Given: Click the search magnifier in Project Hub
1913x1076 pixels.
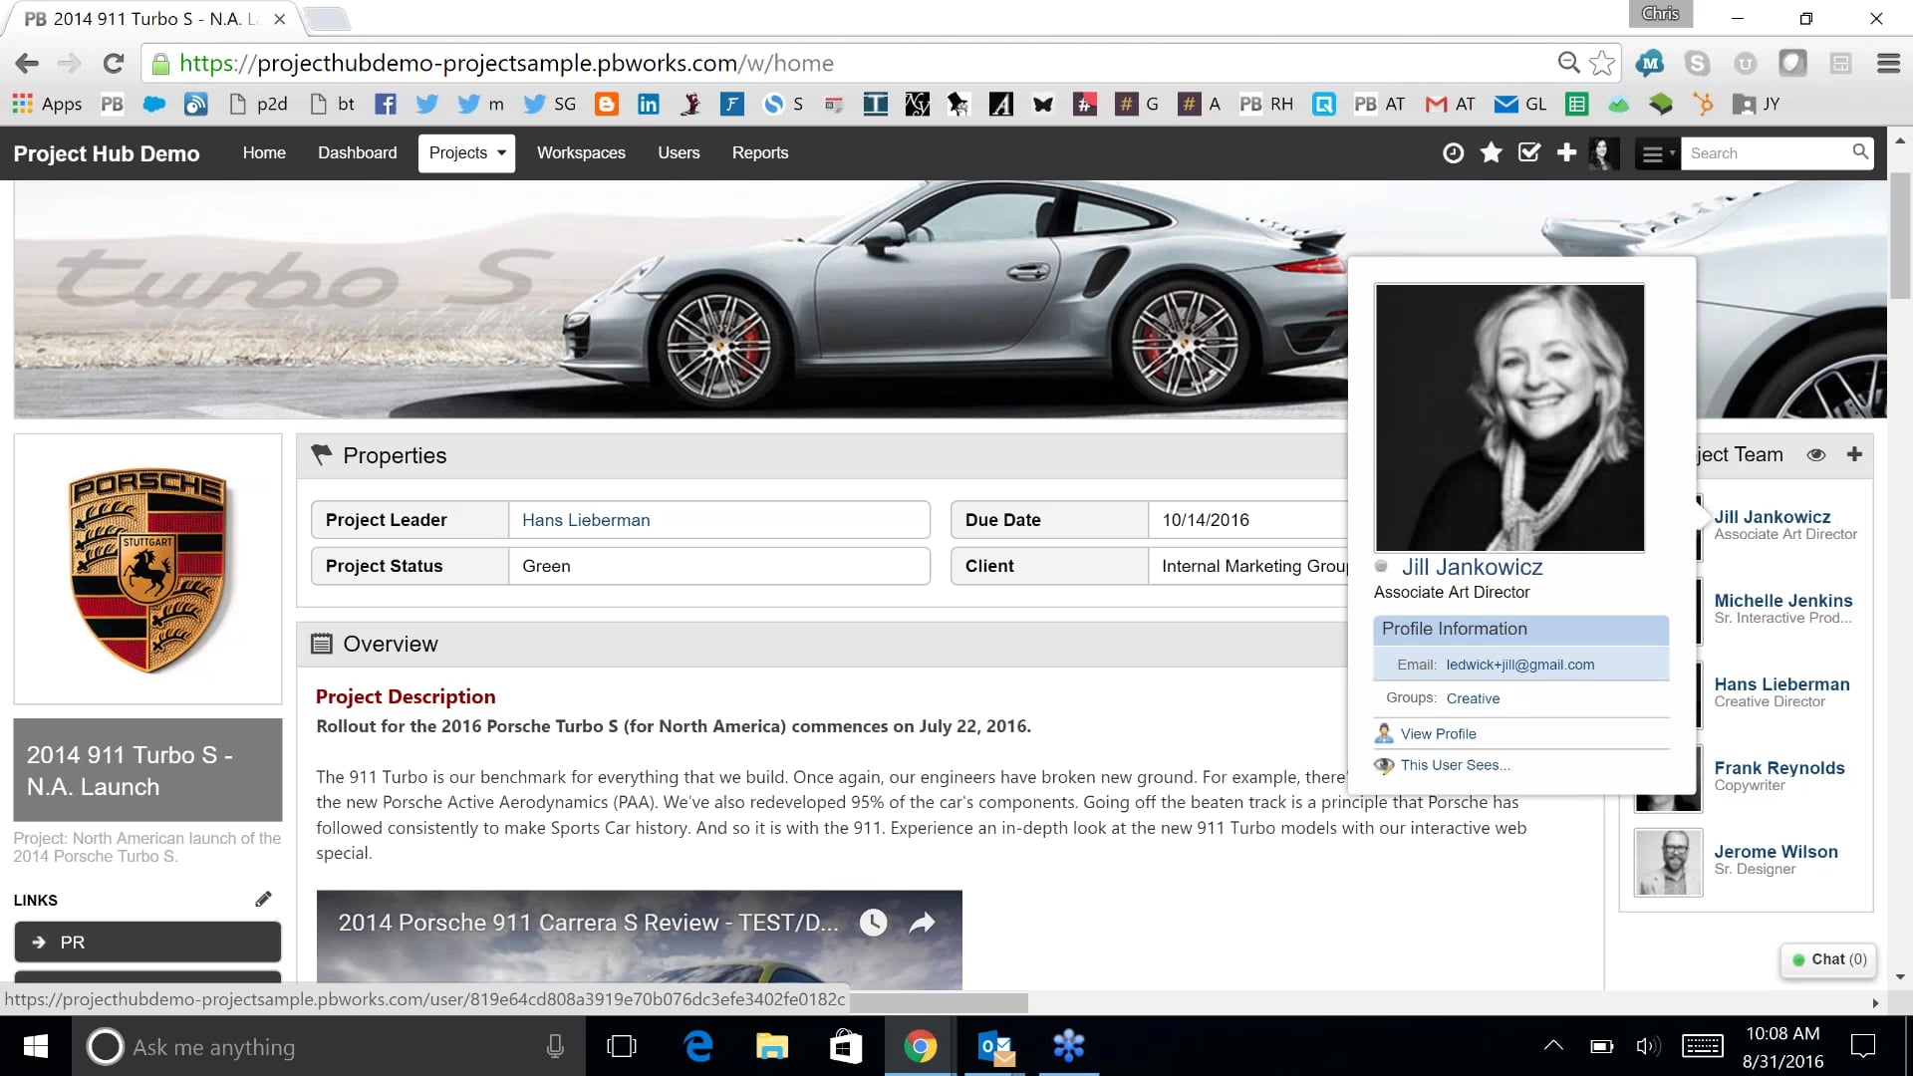Looking at the screenshot, I should click(x=1859, y=152).
